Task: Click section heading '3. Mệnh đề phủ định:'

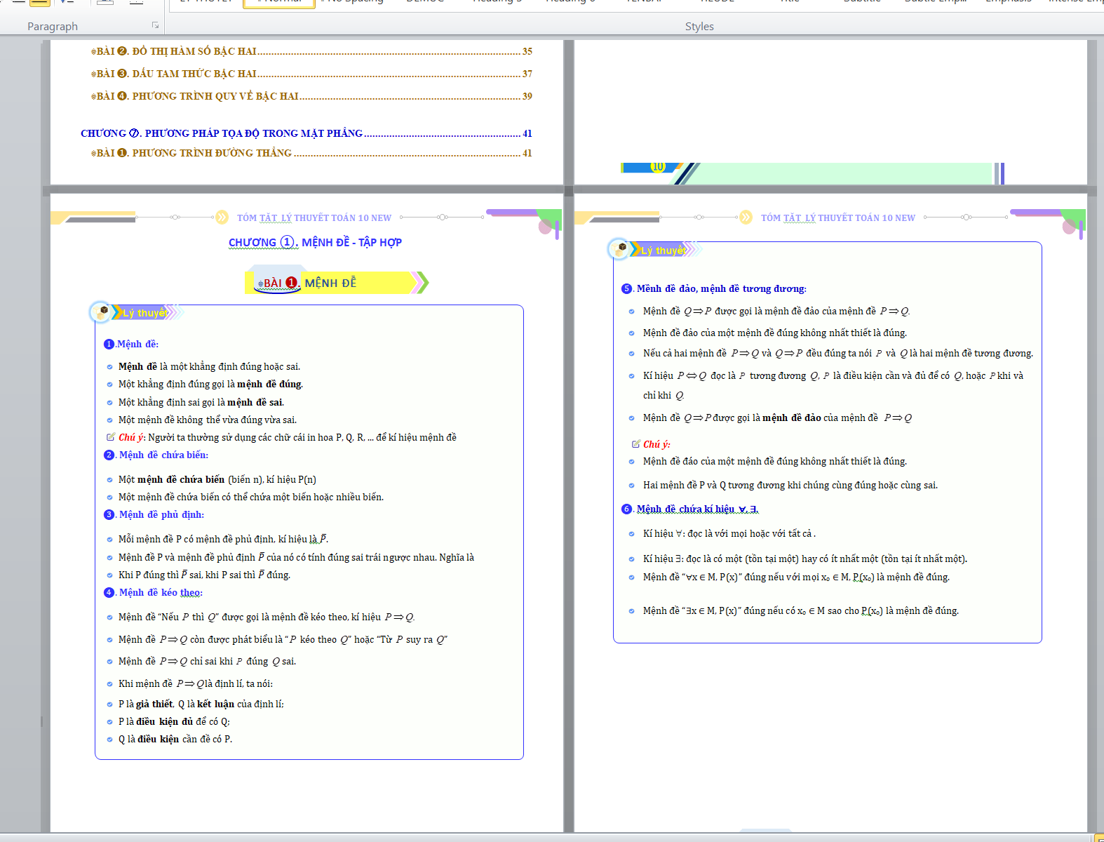Action: coord(154,514)
